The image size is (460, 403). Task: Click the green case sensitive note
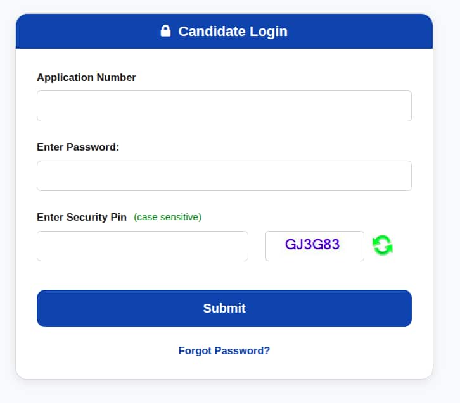[167, 217]
